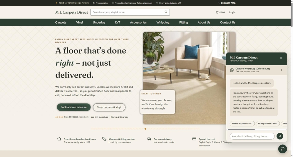The width and height of the screenshot is (293, 157).
Task: Click 'Spread the cost' text
Action: pos(207,139)
